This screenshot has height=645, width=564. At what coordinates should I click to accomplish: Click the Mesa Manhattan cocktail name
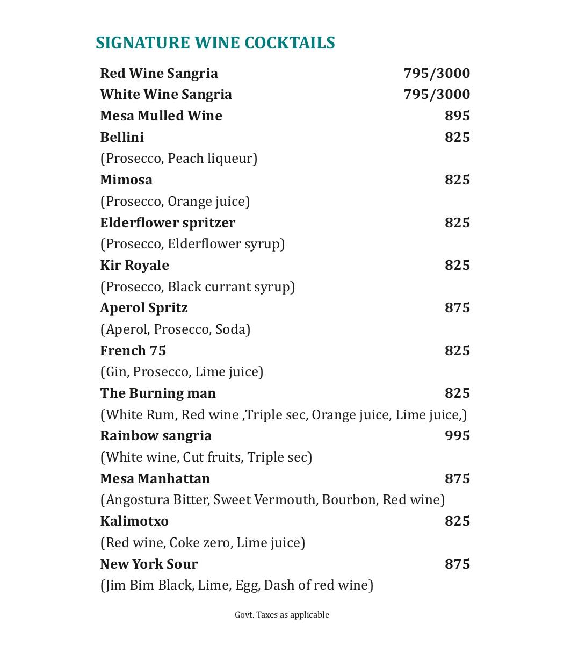point(155,478)
